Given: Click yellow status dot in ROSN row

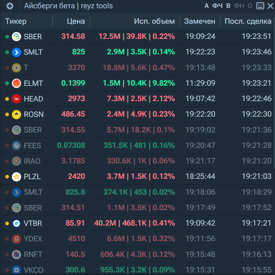Looking at the screenshot, I should coord(7,114).
